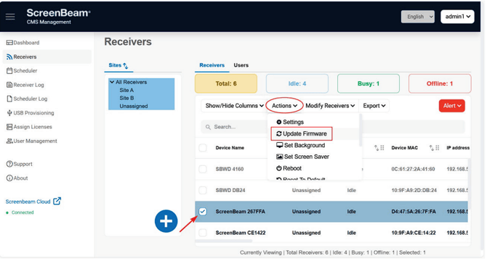
Task: Filter by Busy: 1 button
Action: point(369,83)
